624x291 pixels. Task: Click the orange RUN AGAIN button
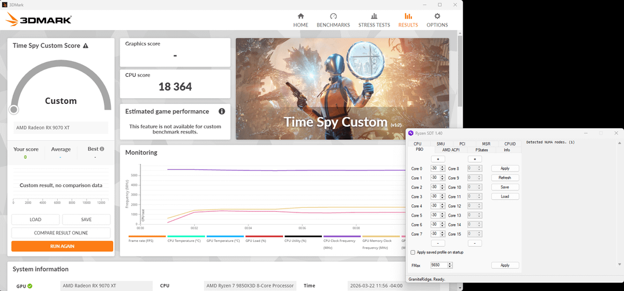[x=62, y=247]
